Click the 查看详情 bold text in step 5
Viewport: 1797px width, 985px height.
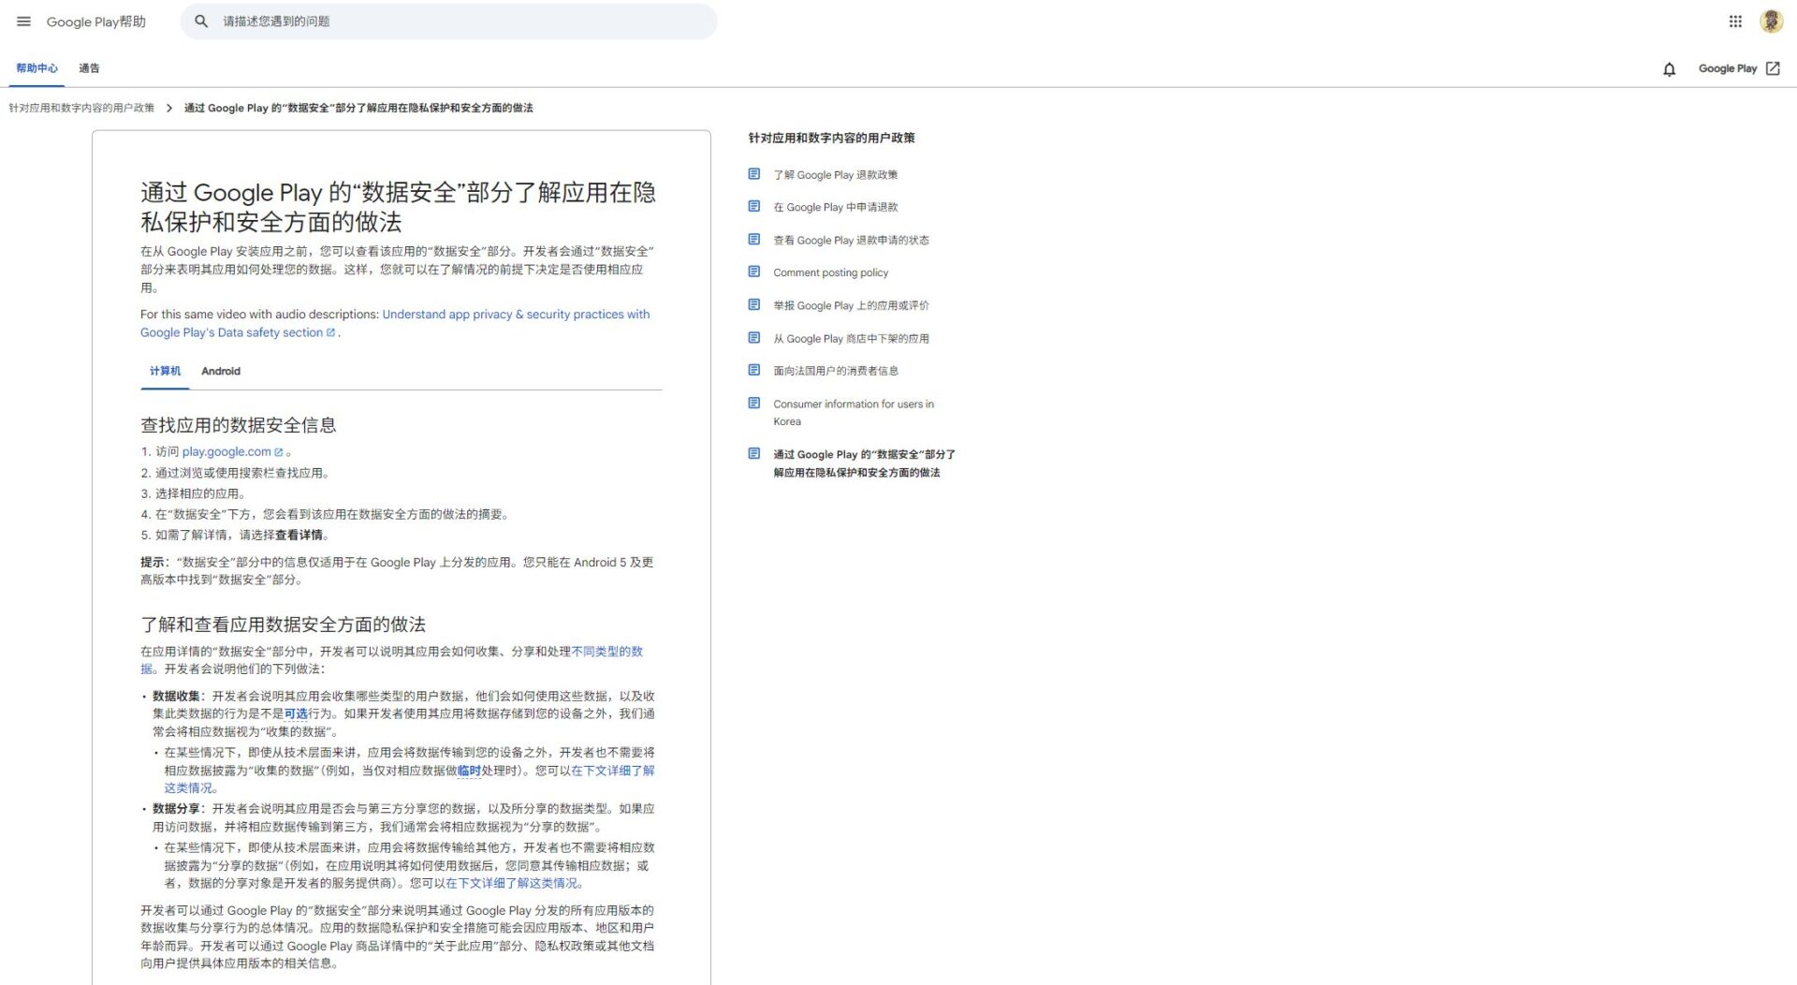coord(299,536)
